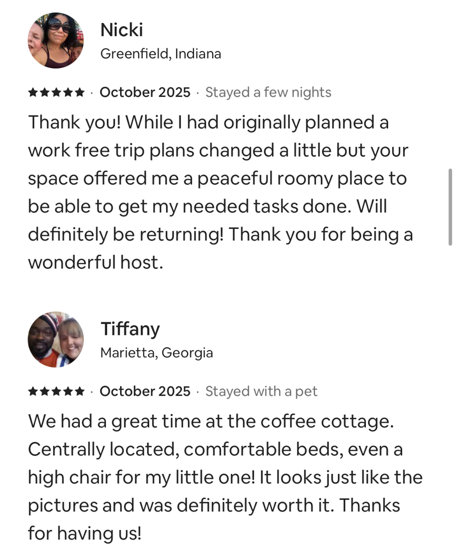Click the reviewer name Tiffany
This screenshot has width=456, height=556.
[130, 329]
